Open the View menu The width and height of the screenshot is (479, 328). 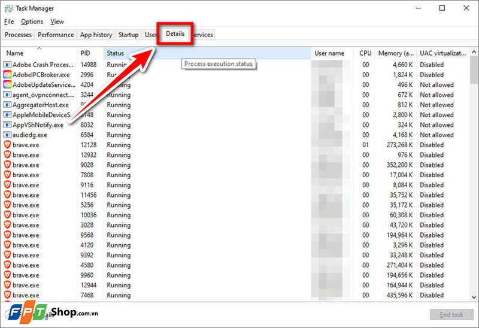coord(57,22)
